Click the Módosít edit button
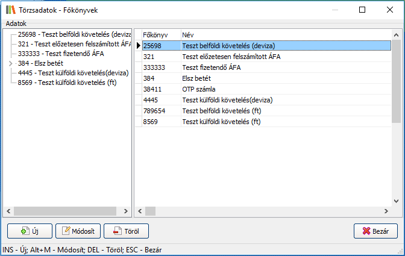 [x=78, y=231]
